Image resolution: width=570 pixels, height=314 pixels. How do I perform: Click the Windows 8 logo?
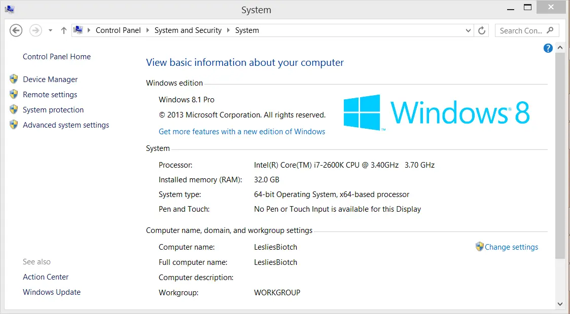pyautogui.click(x=436, y=112)
